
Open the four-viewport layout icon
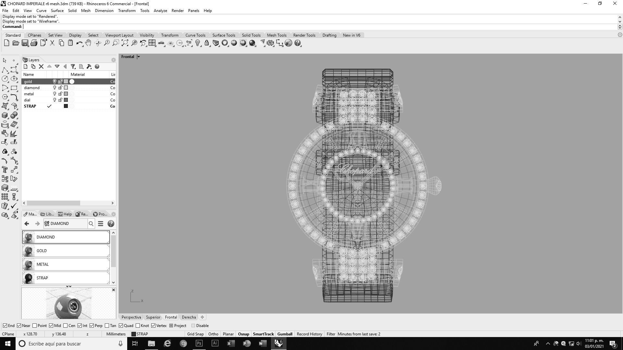(152, 43)
